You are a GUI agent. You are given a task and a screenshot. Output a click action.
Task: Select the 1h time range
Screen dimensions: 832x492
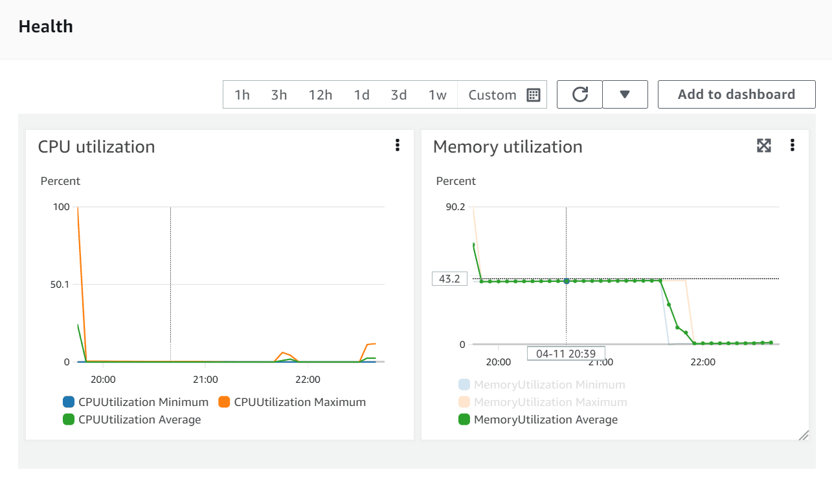(x=242, y=94)
